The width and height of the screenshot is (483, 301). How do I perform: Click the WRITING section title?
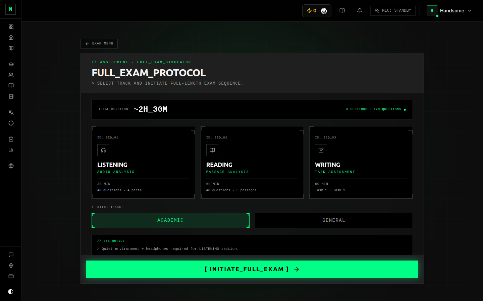pyautogui.click(x=328, y=165)
